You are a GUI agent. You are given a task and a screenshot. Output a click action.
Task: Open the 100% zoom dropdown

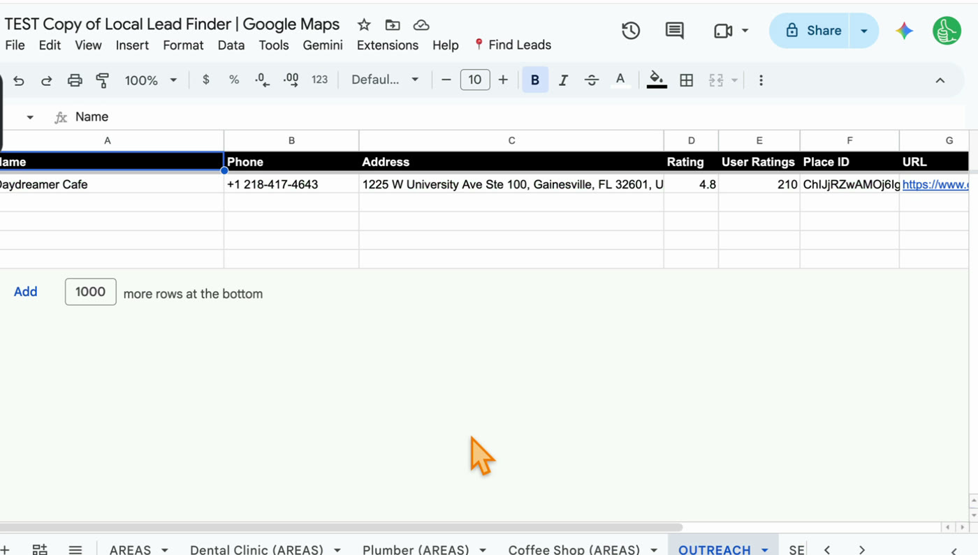(150, 80)
